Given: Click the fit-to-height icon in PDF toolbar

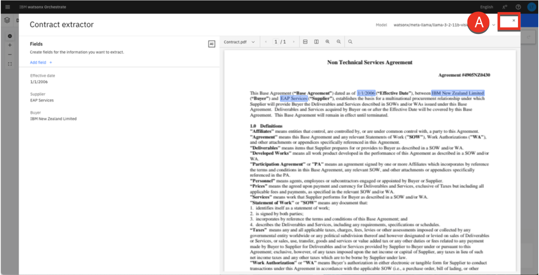Looking at the screenshot, I should [x=316, y=42].
